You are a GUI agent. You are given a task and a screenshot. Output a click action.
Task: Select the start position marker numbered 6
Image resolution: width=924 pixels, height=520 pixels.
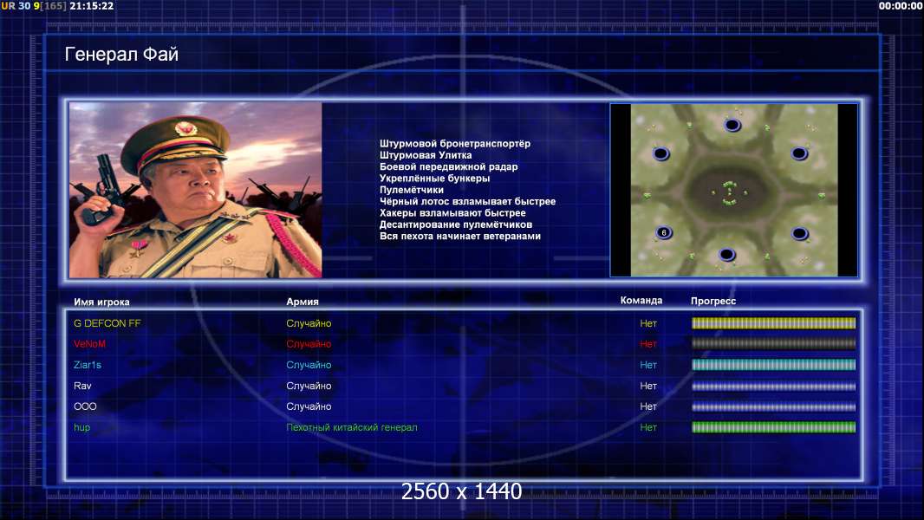[664, 232]
